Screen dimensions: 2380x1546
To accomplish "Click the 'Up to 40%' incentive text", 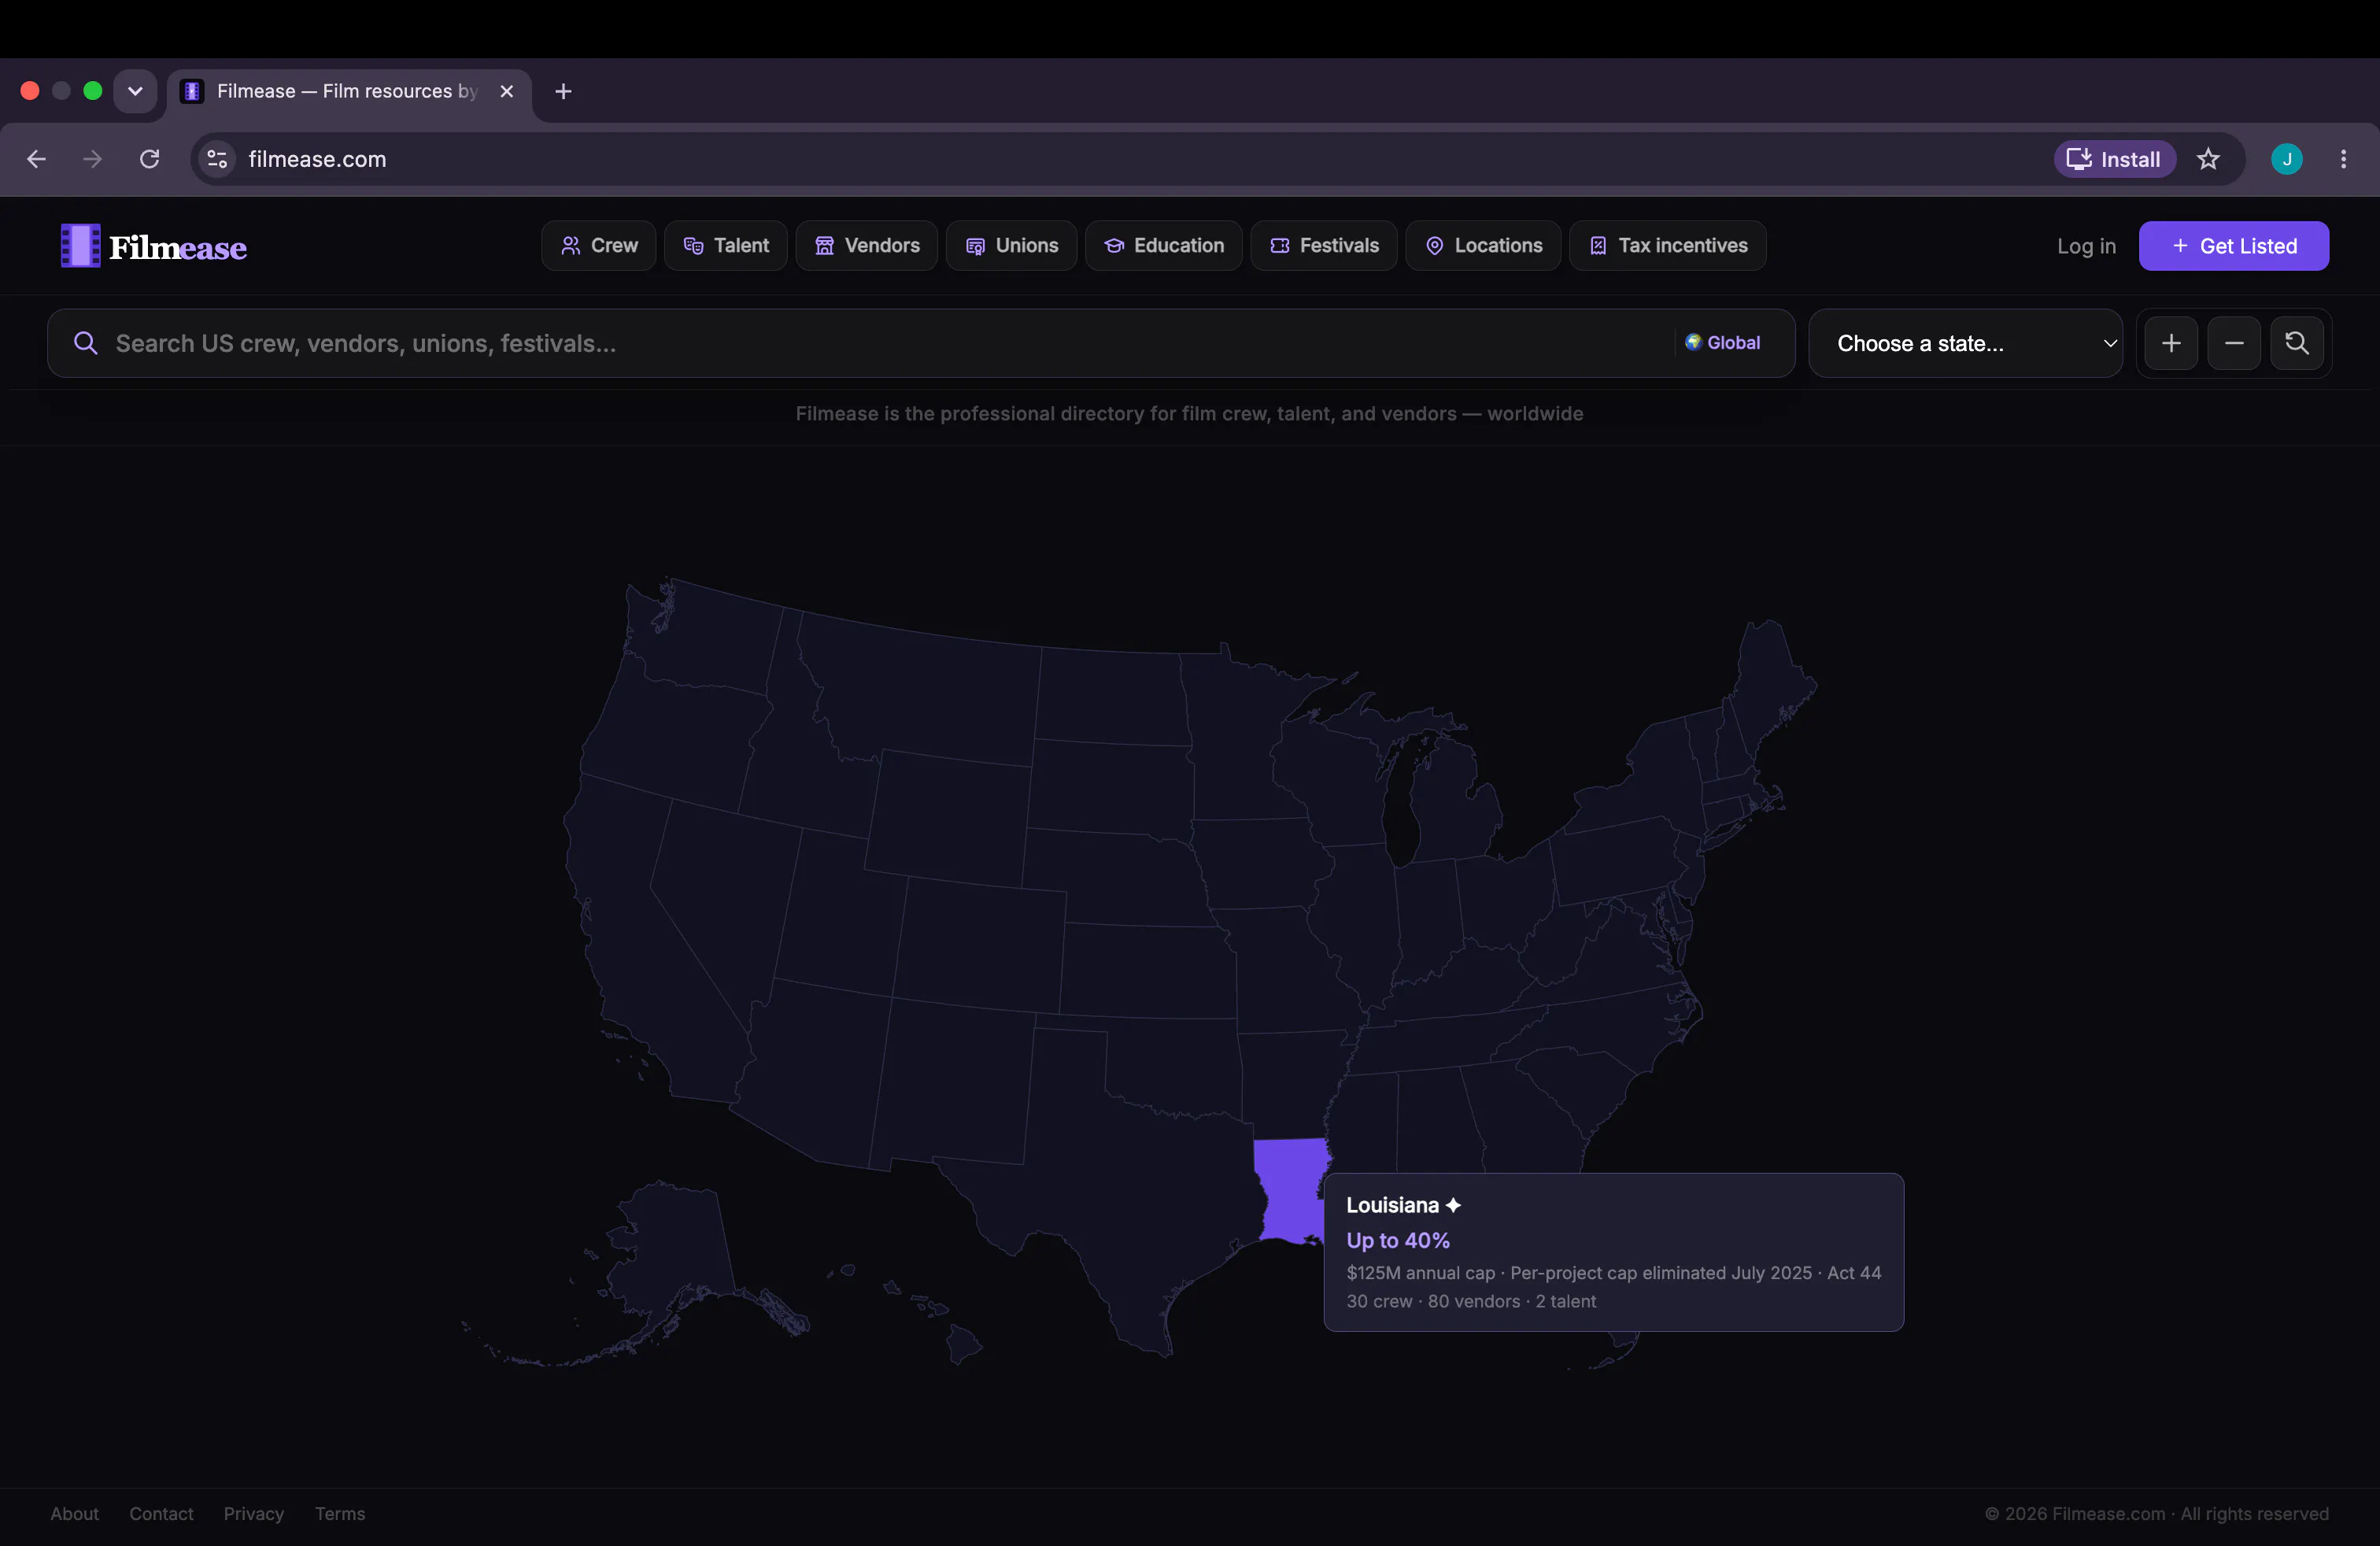I will (x=1397, y=1240).
